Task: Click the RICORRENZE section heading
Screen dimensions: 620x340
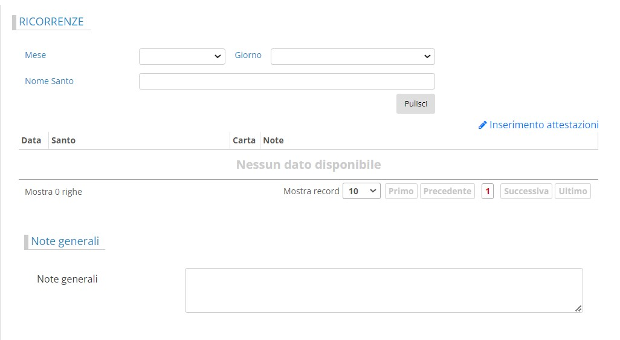Action: tap(51, 22)
